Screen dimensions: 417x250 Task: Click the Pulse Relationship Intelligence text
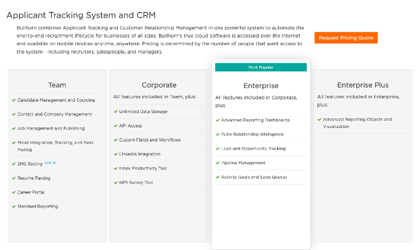click(253, 135)
